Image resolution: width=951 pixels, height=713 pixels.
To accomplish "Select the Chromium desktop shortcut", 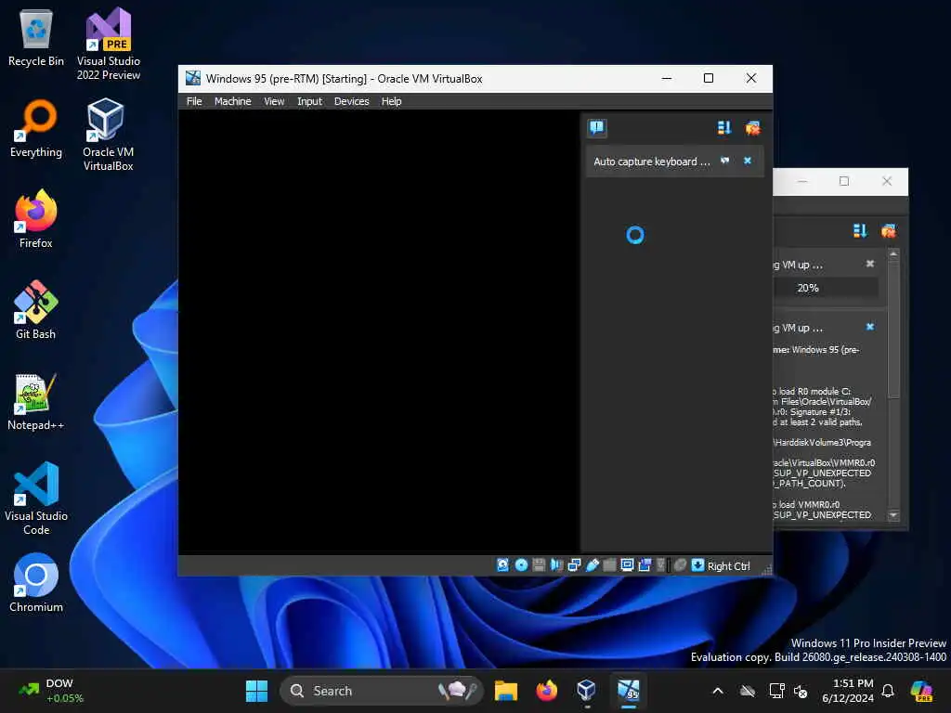I will pos(36,583).
